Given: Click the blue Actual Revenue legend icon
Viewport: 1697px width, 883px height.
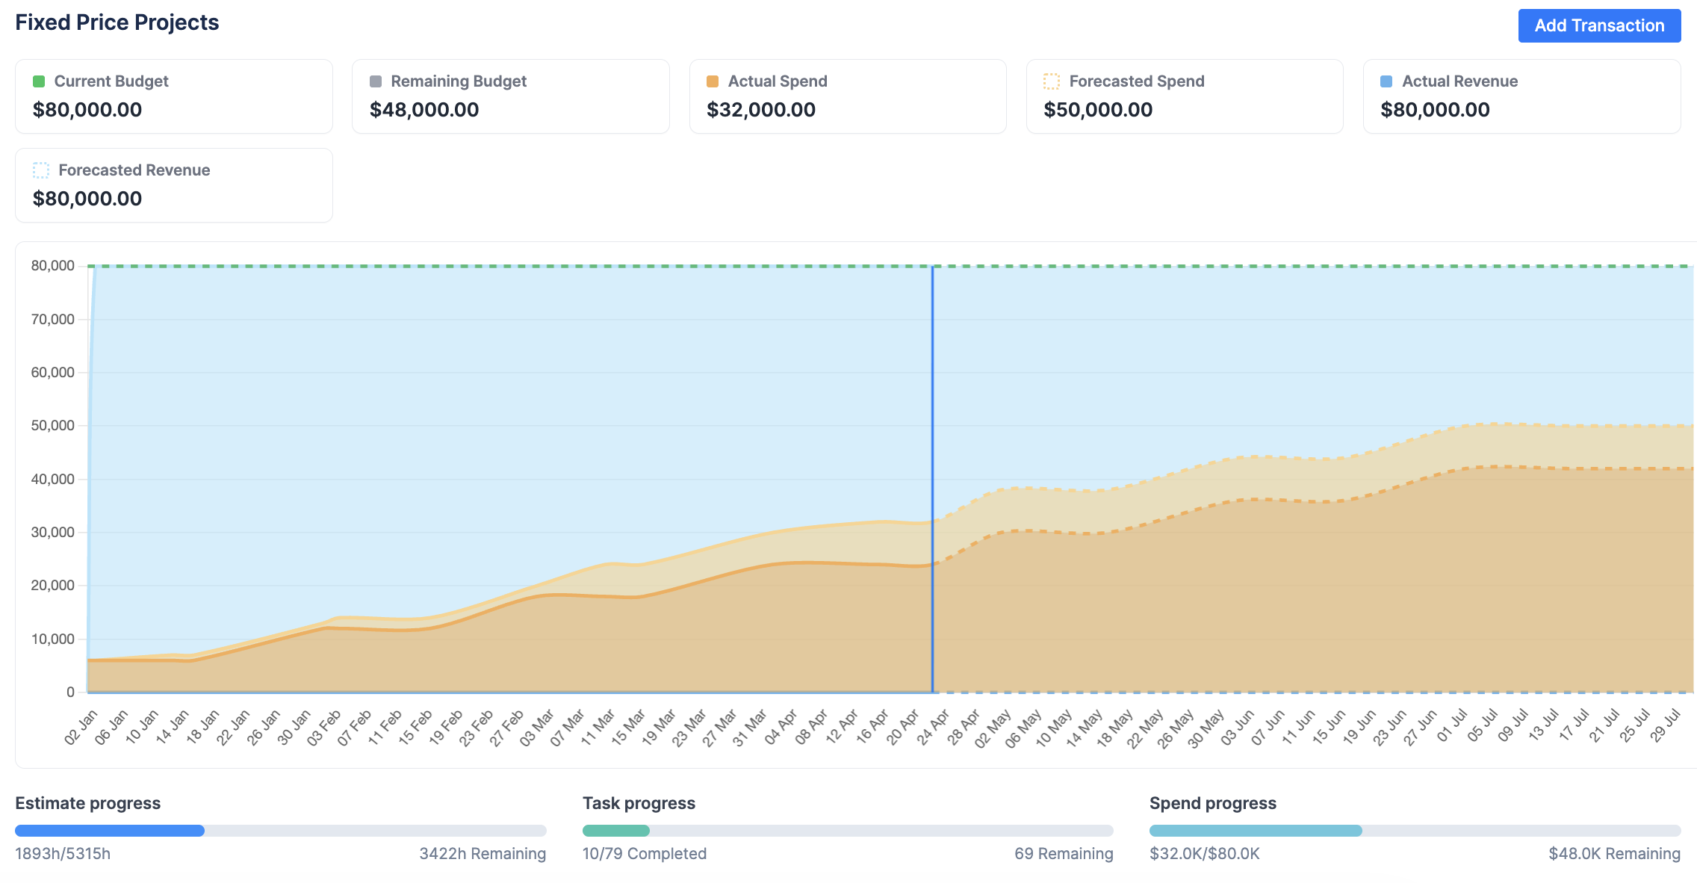Looking at the screenshot, I should coord(1386,81).
